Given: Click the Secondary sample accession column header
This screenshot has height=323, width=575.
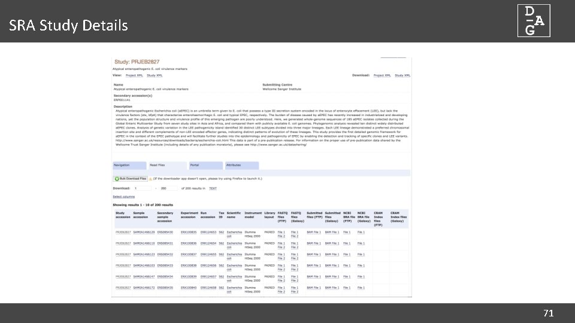Looking at the screenshot, I should tap(165, 217).
